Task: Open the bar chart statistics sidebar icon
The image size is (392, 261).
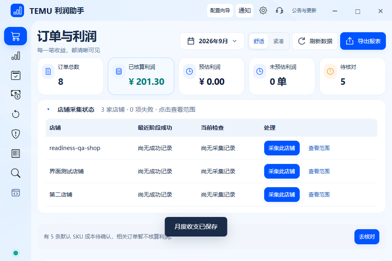Action: point(16,56)
